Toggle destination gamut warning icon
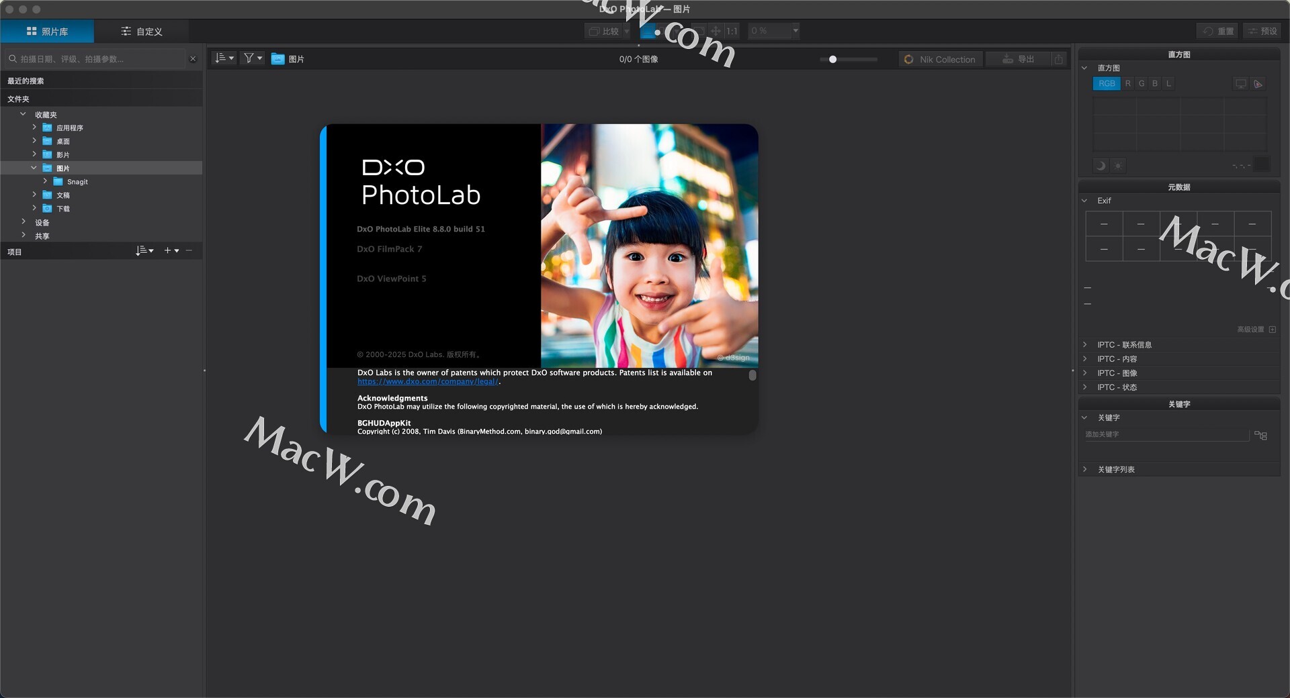The width and height of the screenshot is (1290, 698). [x=1258, y=84]
